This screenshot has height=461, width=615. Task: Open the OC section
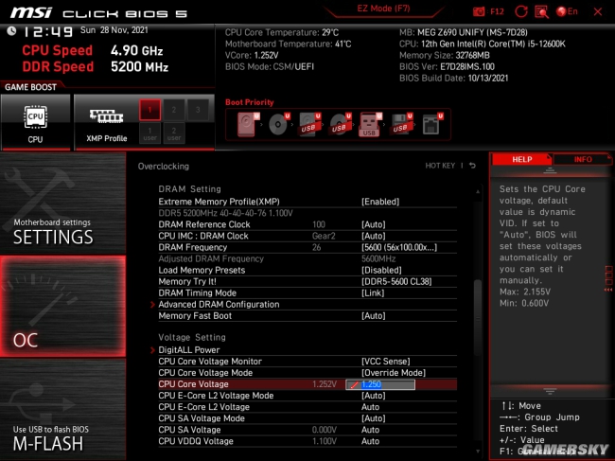(62, 307)
